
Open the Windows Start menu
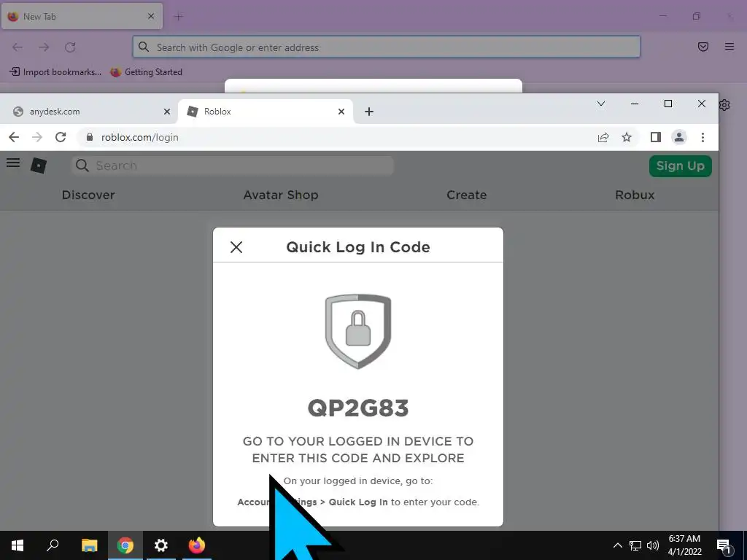point(18,545)
